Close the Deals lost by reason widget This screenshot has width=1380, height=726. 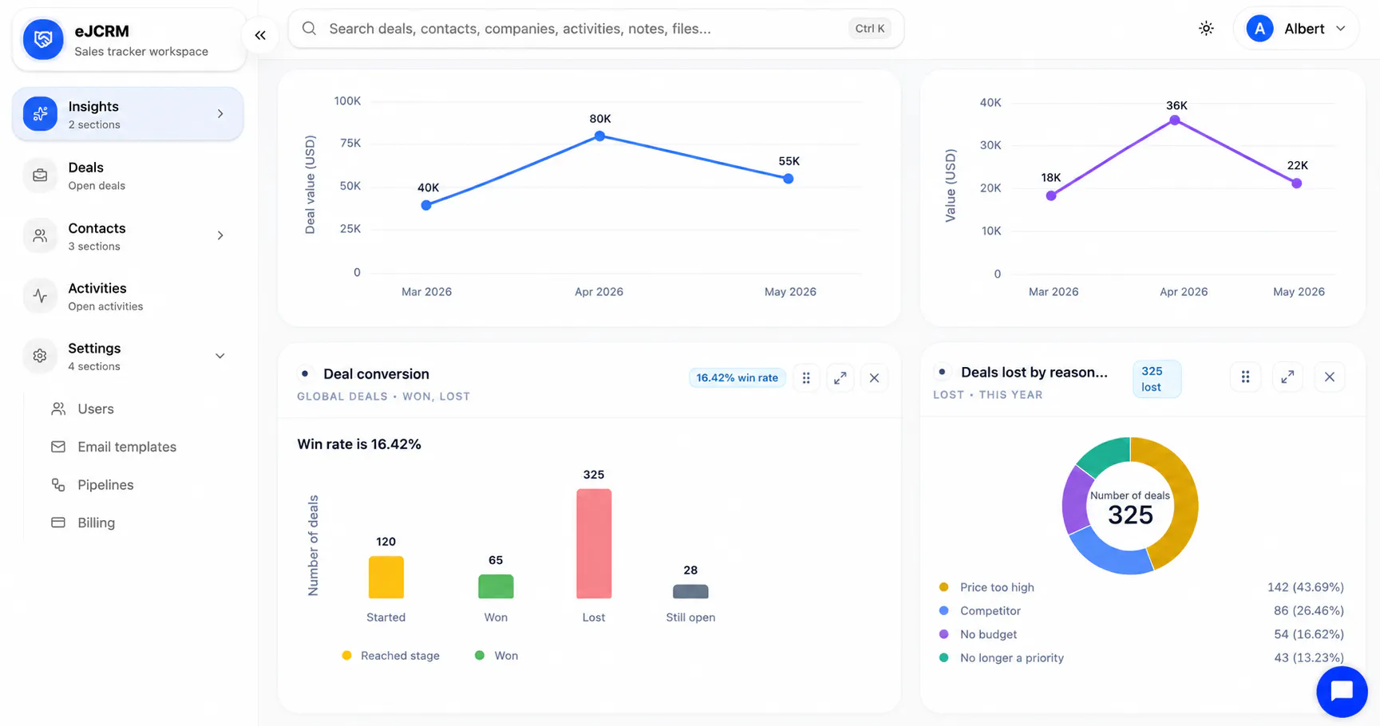pos(1330,377)
